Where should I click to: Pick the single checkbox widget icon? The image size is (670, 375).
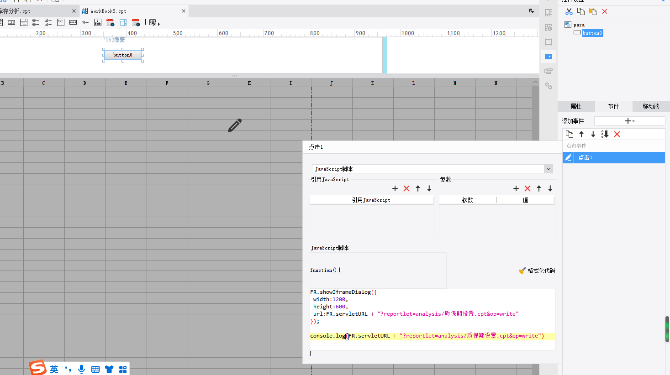pos(85,22)
